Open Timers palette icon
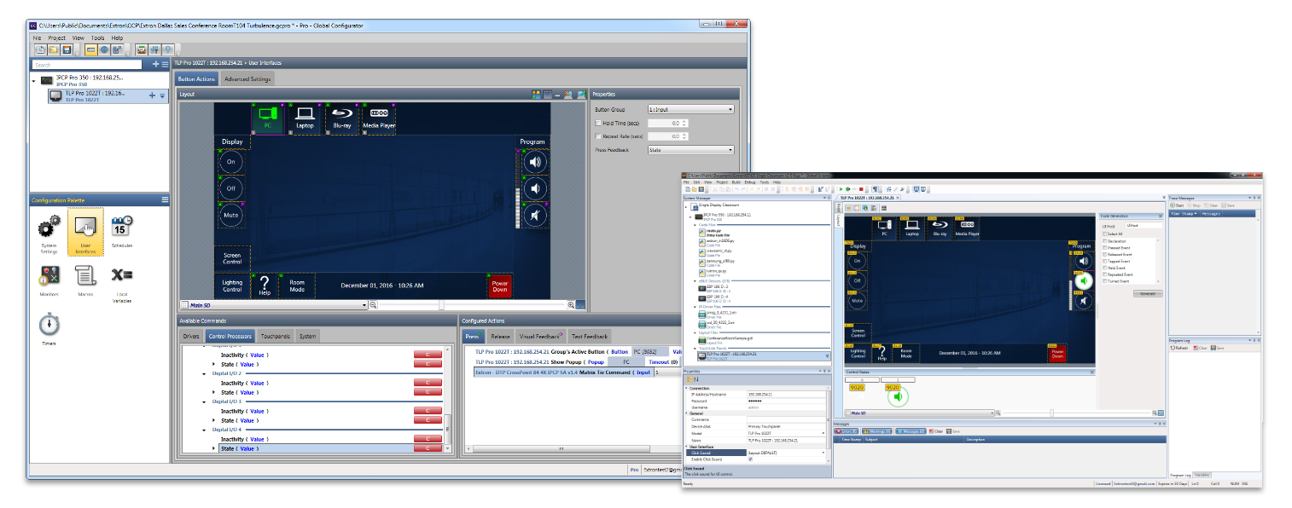1292x508 pixels. click(49, 328)
